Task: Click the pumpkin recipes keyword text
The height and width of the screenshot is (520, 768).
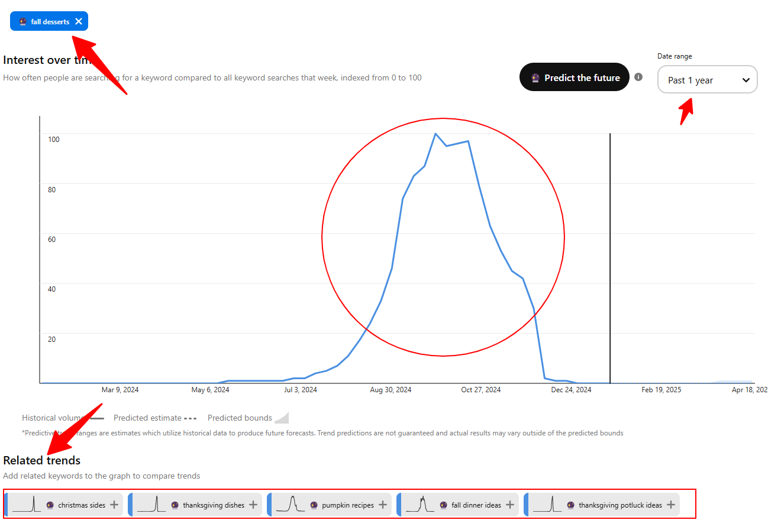Action: click(x=348, y=505)
